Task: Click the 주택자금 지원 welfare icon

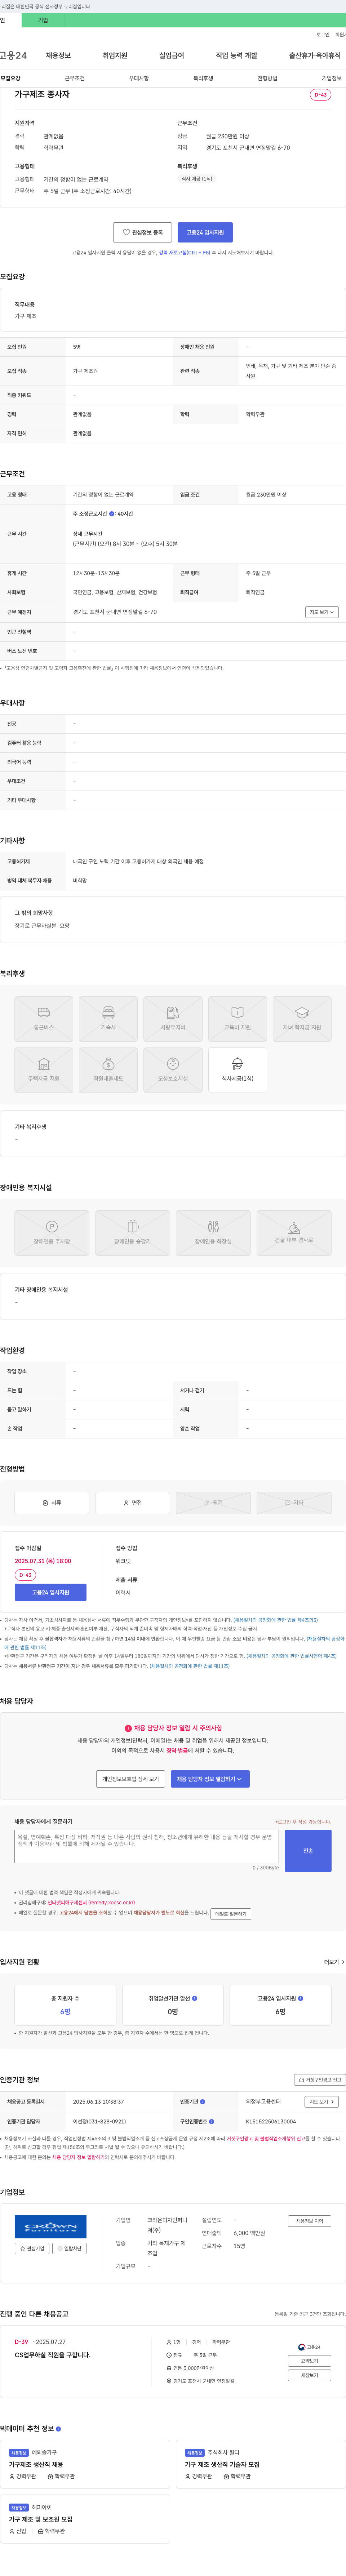Action: click(44, 1070)
